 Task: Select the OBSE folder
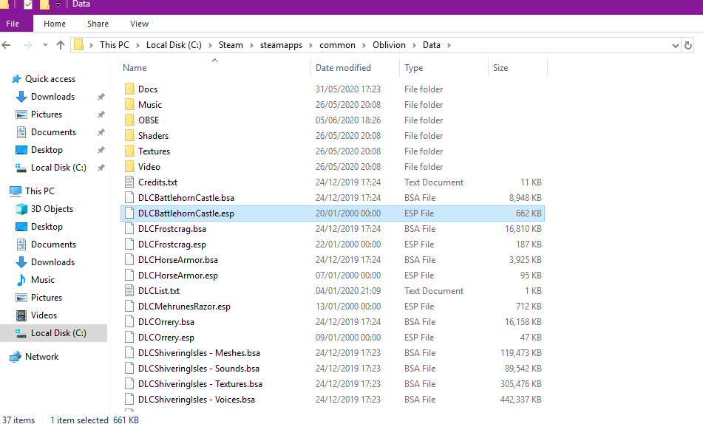[x=149, y=120]
